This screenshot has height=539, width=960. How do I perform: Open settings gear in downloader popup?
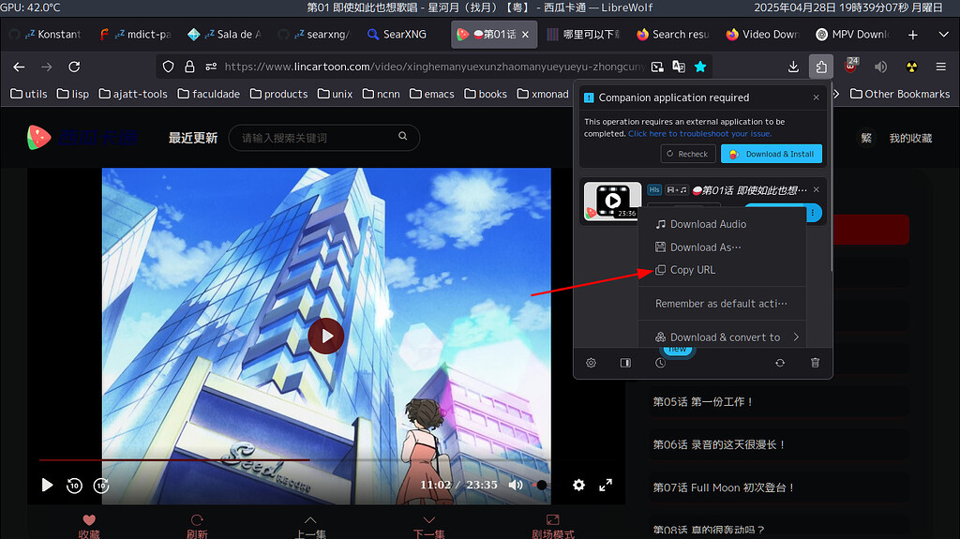click(591, 363)
